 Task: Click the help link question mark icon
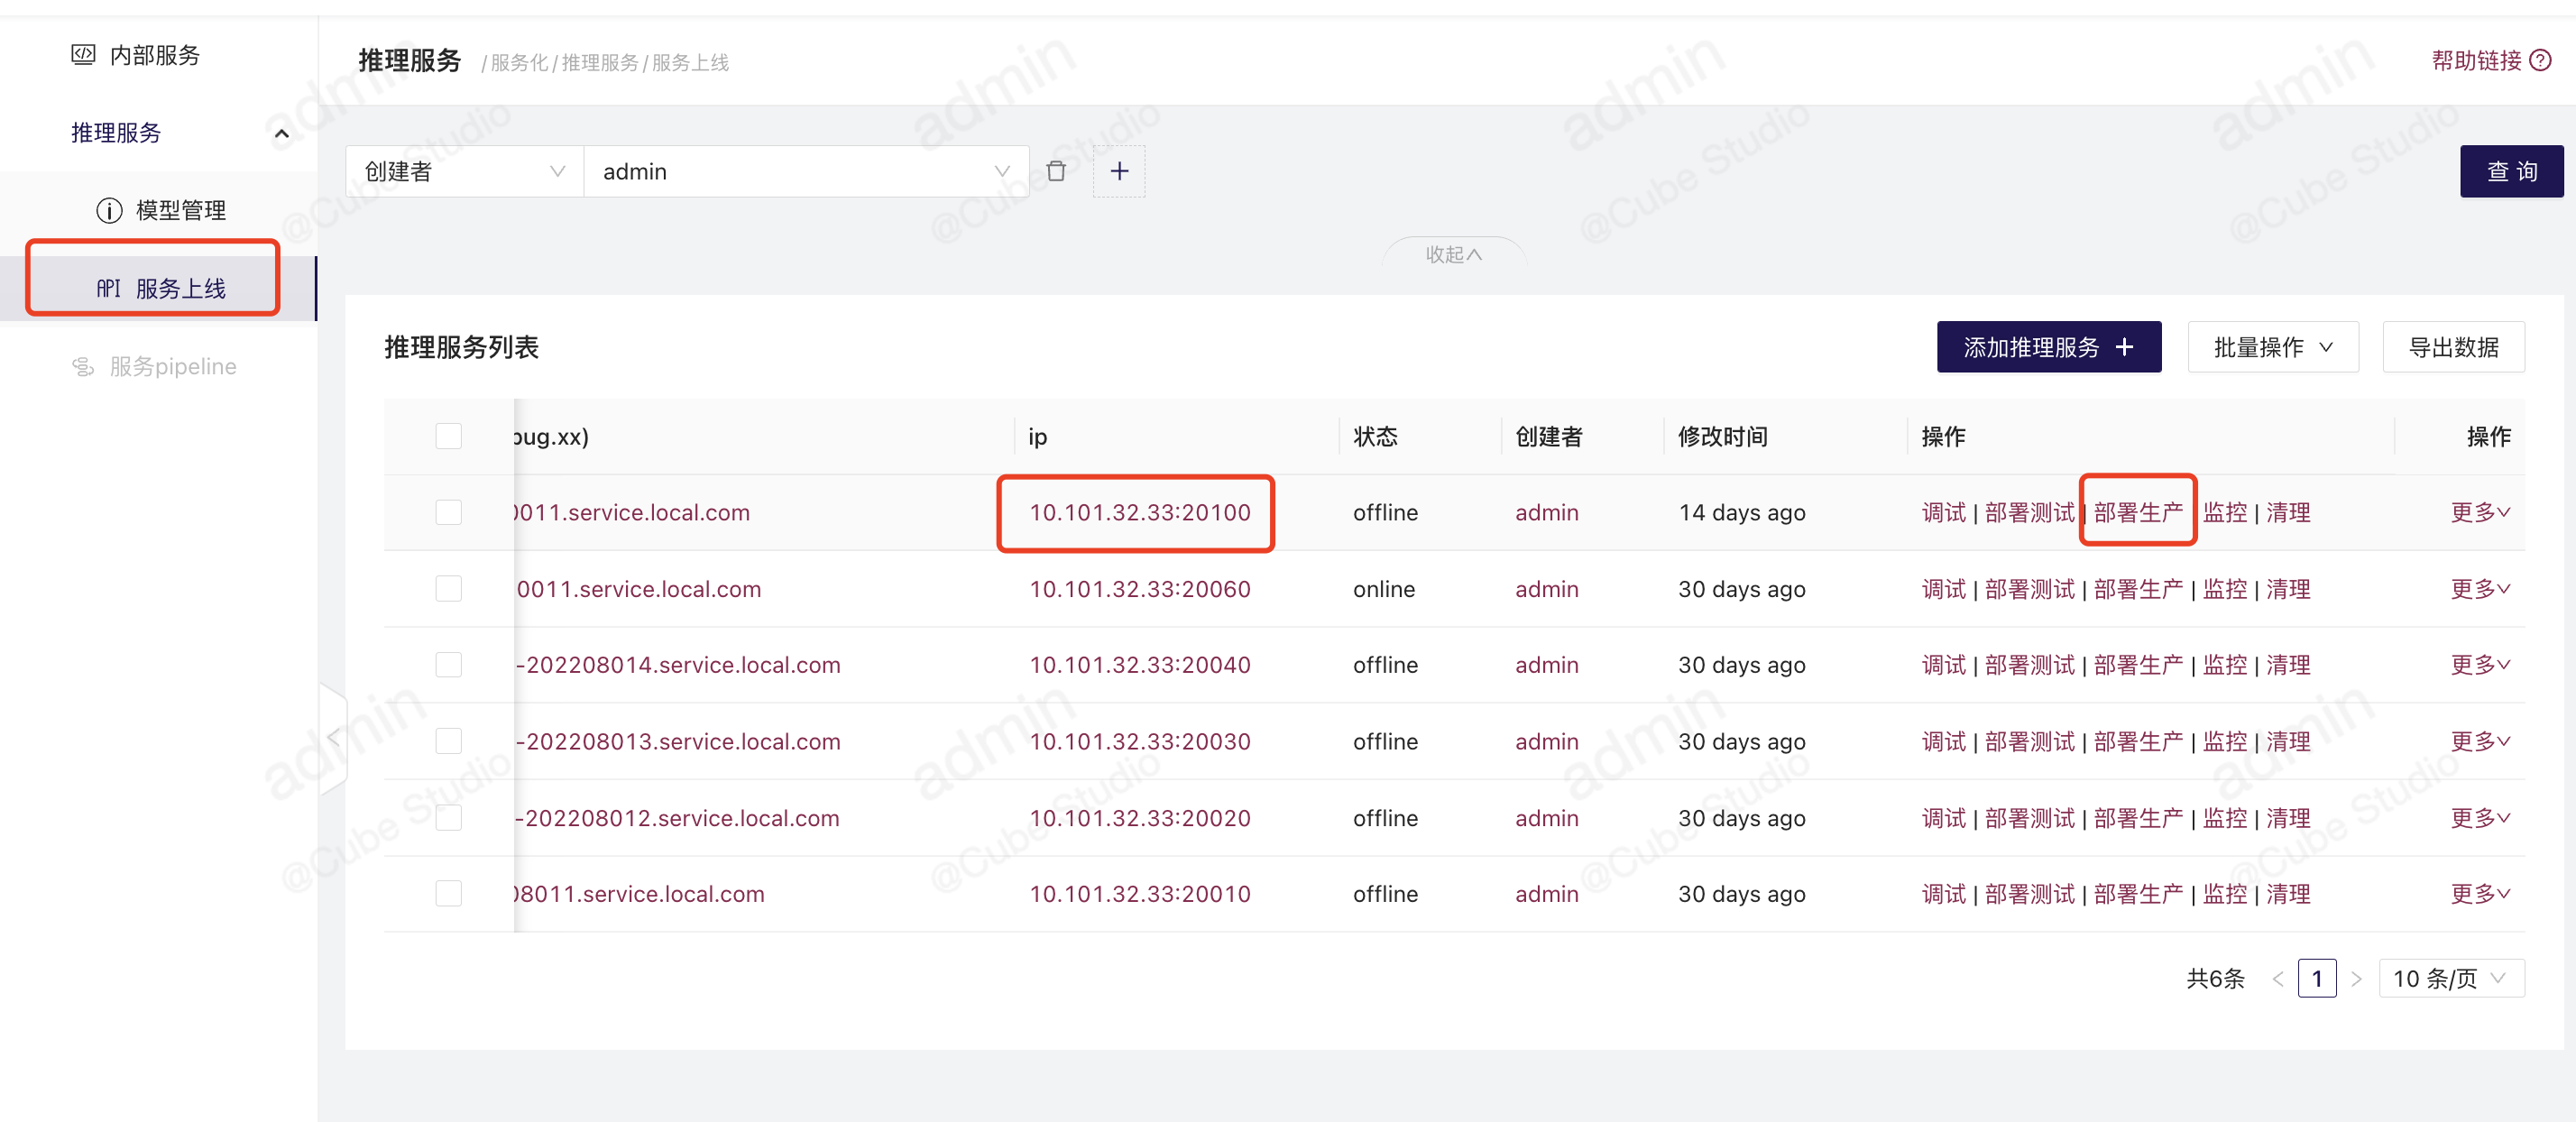(x=2540, y=61)
